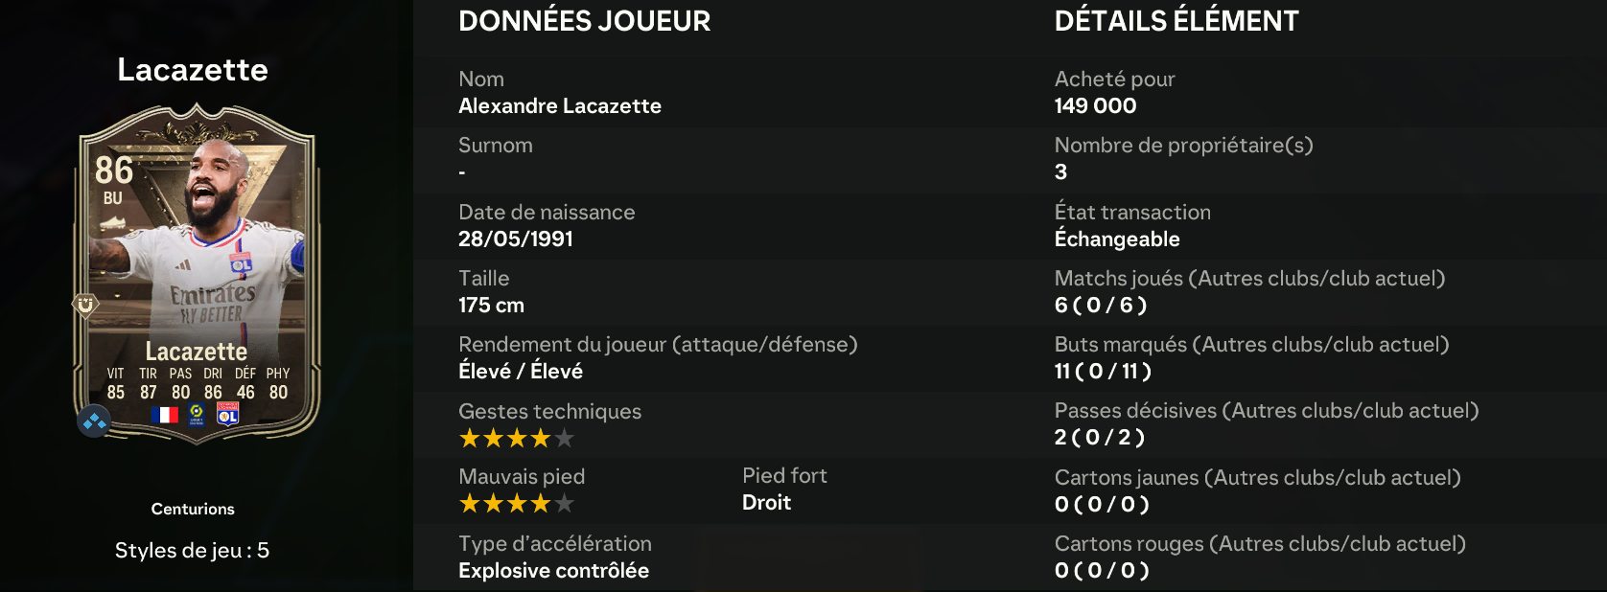Click the French flag icon on card
Viewport: 1607px width, 592px height.
165,415
